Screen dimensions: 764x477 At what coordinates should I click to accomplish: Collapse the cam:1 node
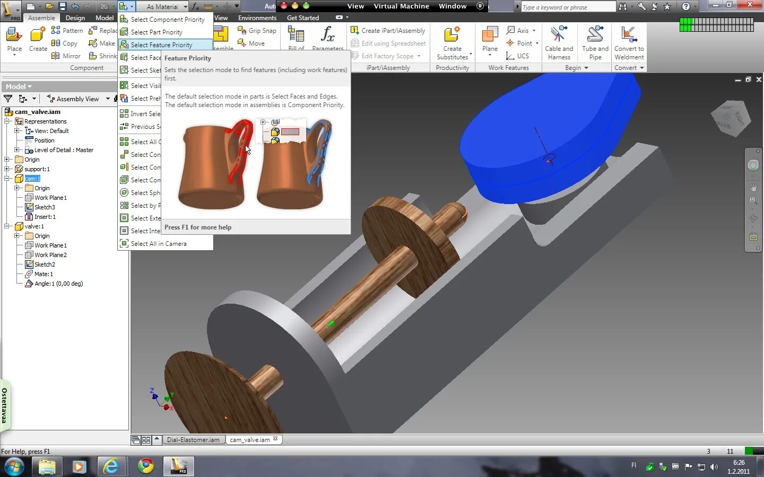coord(7,179)
